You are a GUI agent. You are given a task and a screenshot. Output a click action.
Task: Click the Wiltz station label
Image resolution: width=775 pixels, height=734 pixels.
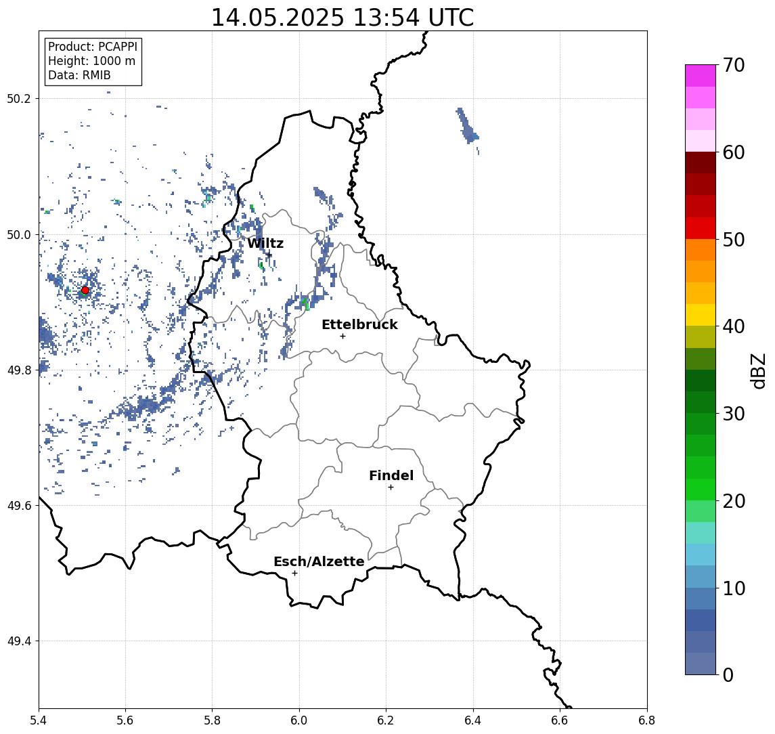265,243
